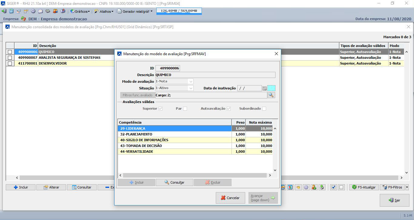The height and width of the screenshot is (220, 414).
Task: Open the Situação combo box
Action: [x=190, y=88]
